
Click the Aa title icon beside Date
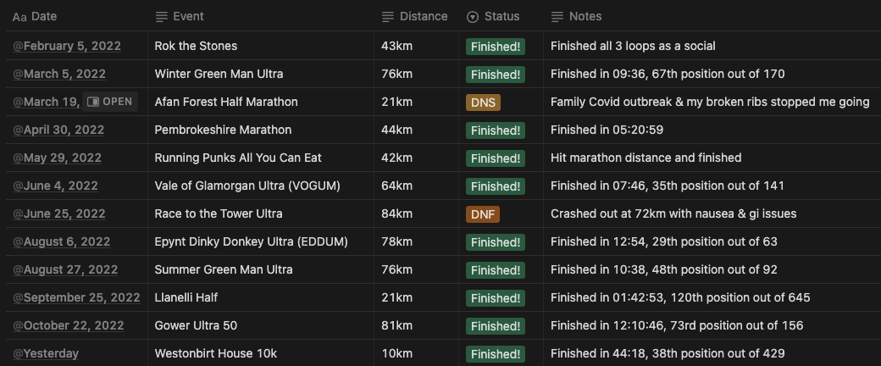19,17
